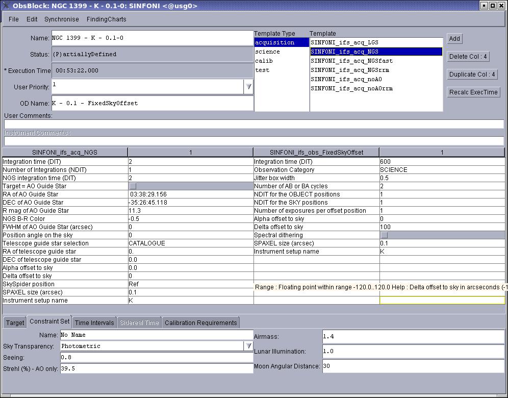Click the OD Name input field
The height and width of the screenshot is (398, 508).
pos(153,103)
